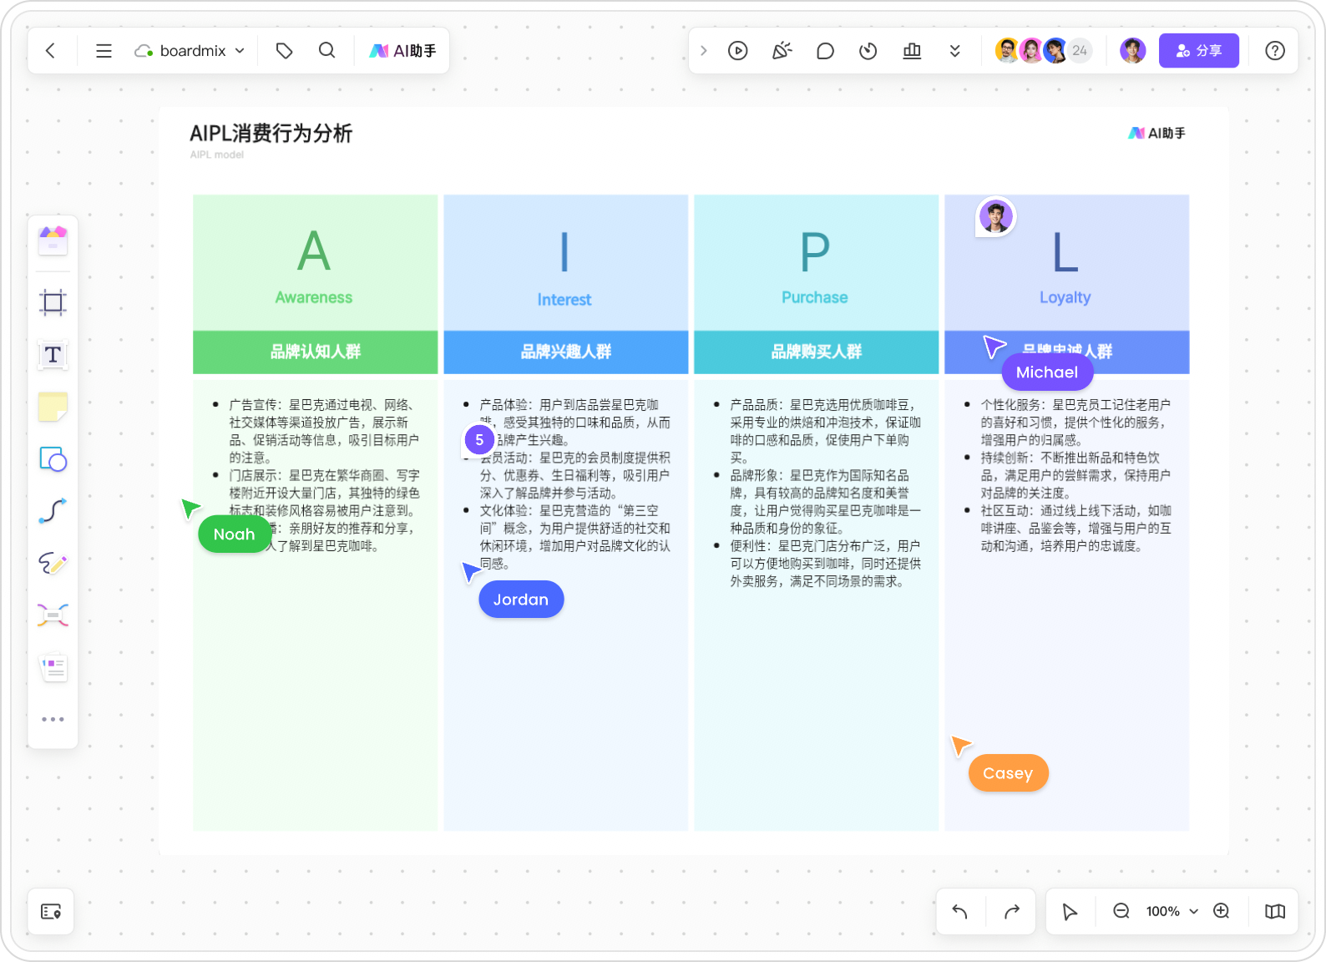Open the hamburger main menu

point(104,51)
